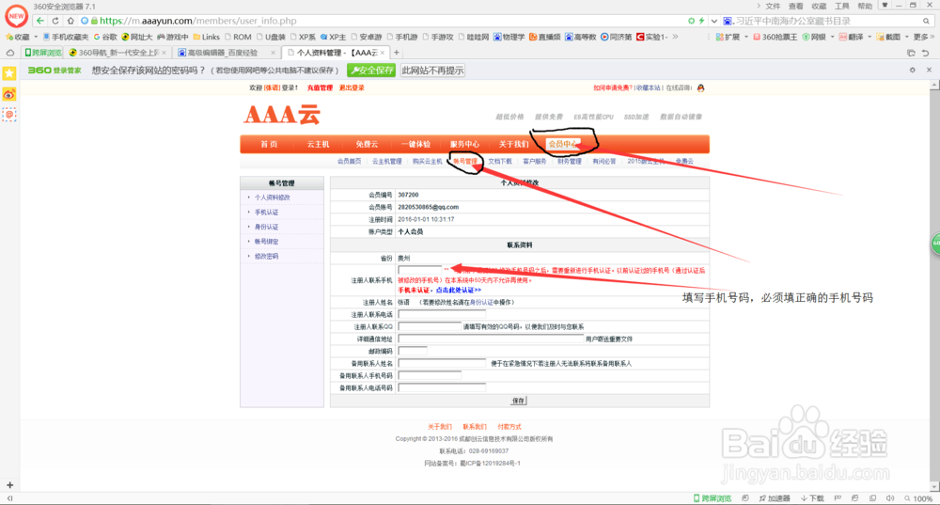The height and width of the screenshot is (505, 940).
Task: Open the 下载 download manager in status bar
Action: point(812,498)
